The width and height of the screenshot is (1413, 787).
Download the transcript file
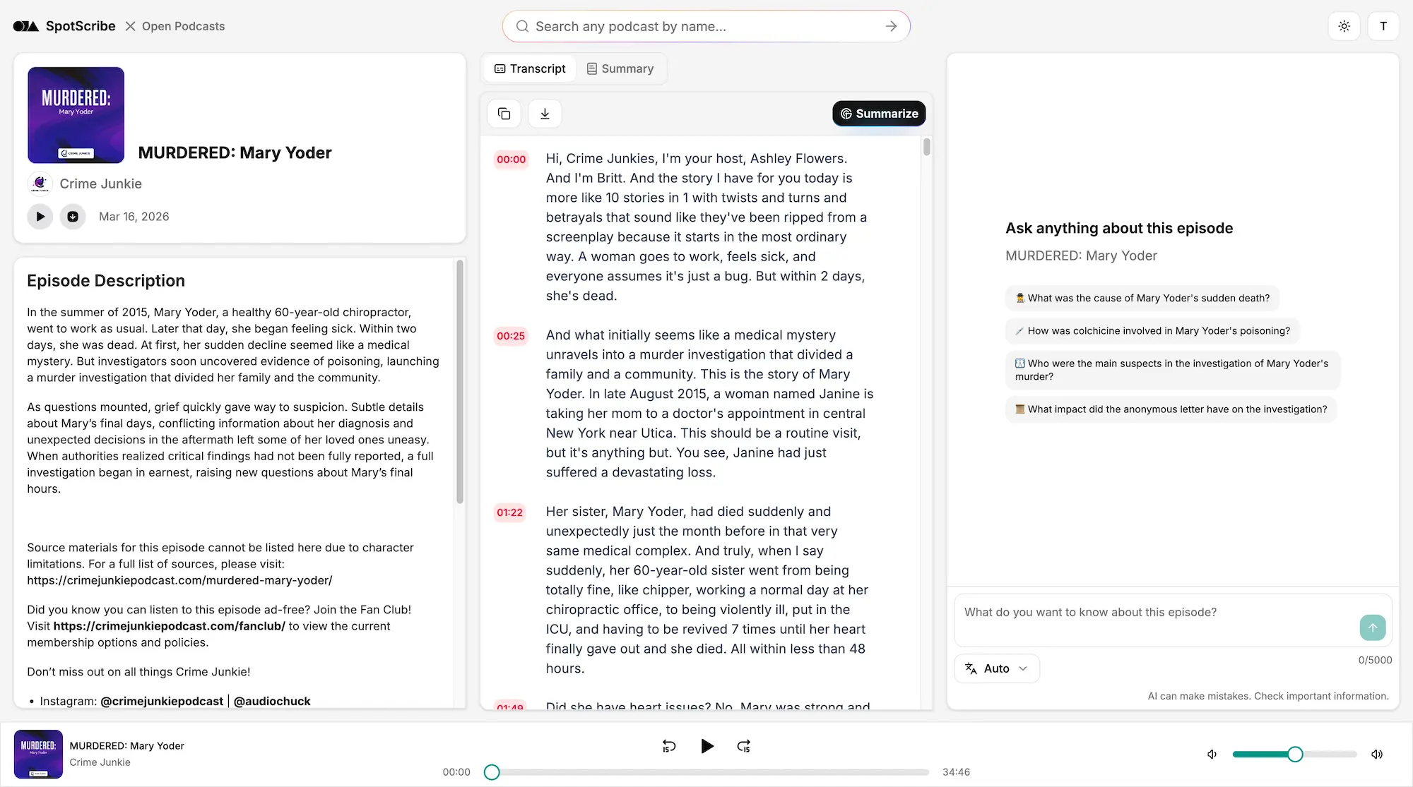point(545,113)
